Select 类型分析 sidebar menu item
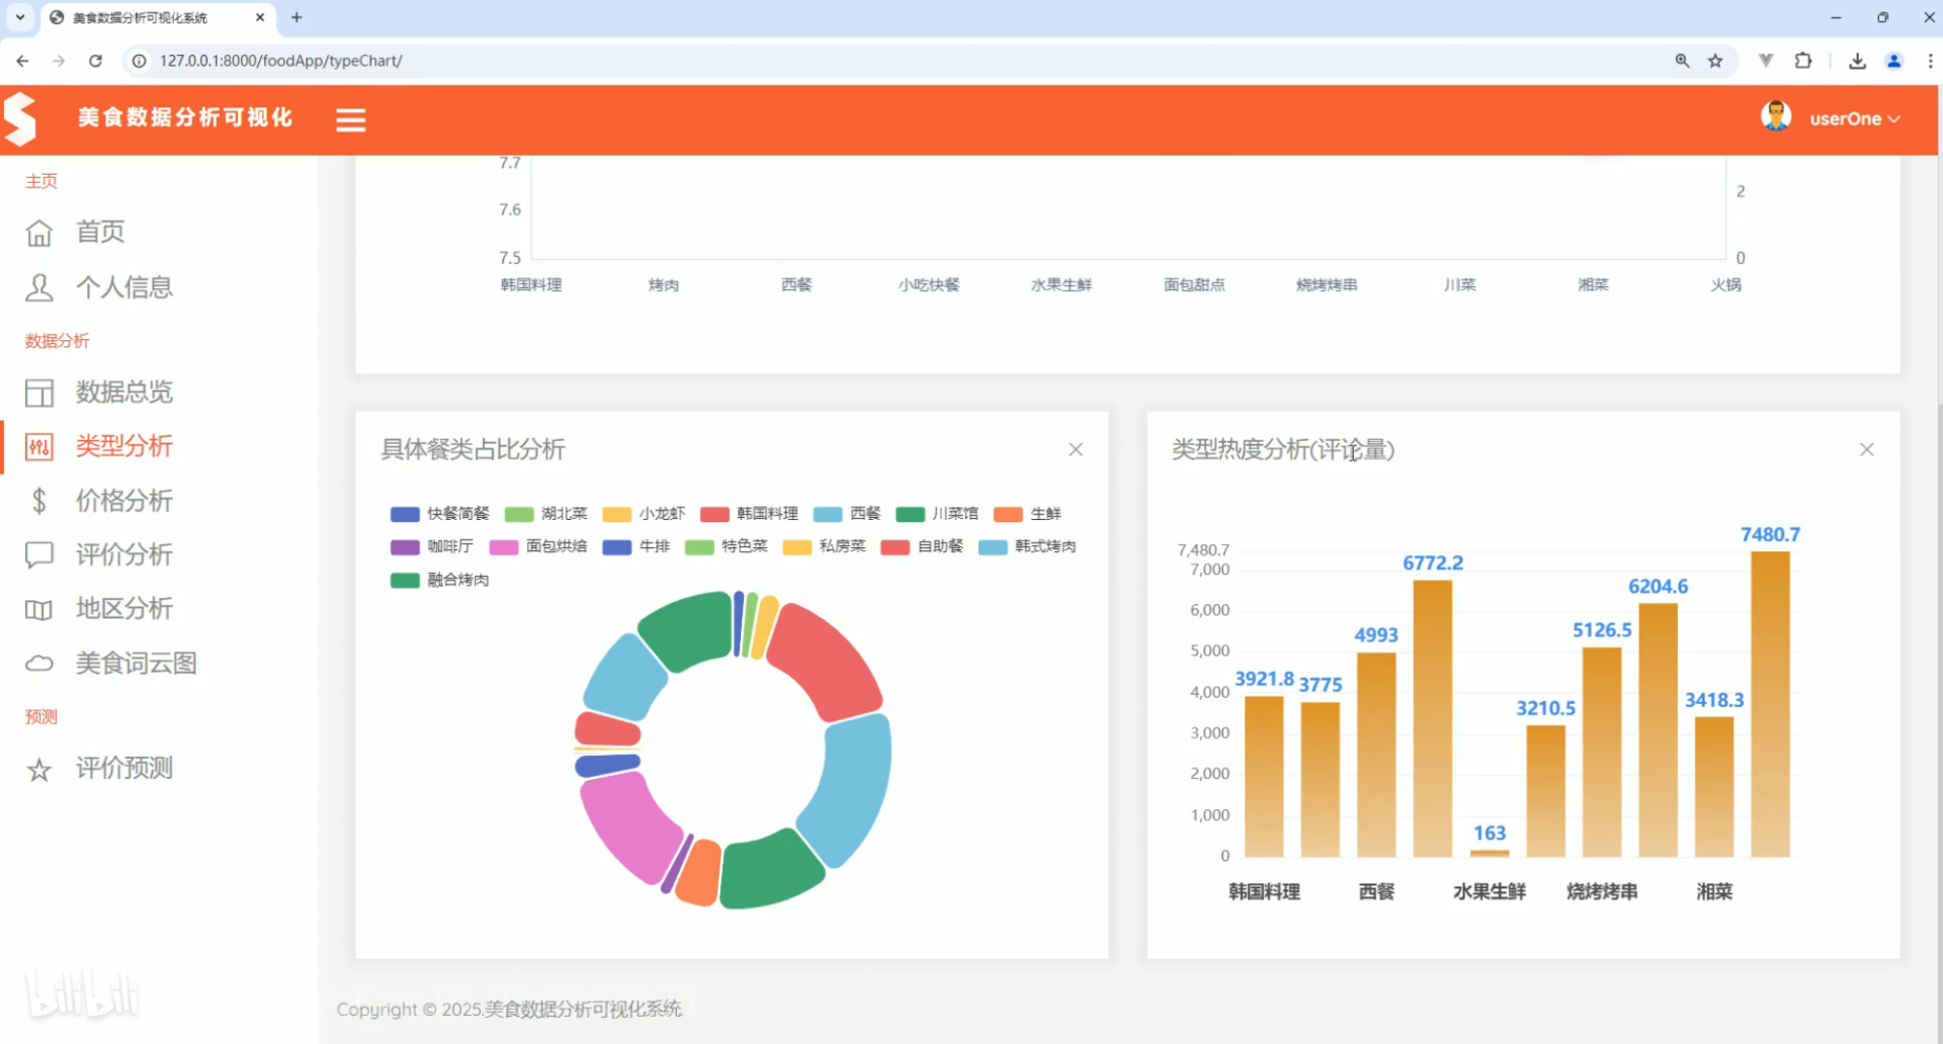Viewport: 1943px width, 1044px height. (x=124, y=446)
